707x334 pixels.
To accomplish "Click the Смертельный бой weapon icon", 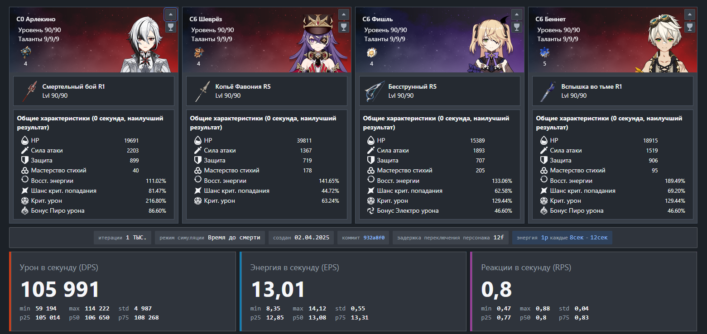I will (x=29, y=91).
